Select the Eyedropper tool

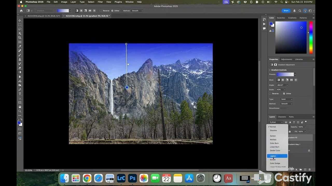point(20,47)
